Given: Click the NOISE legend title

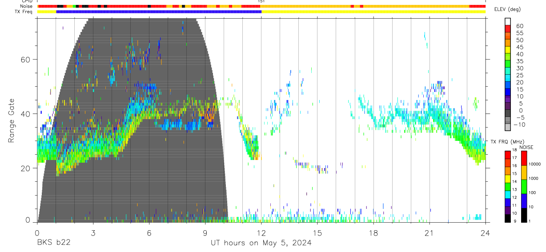Looking at the screenshot, I should pos(526,147).
